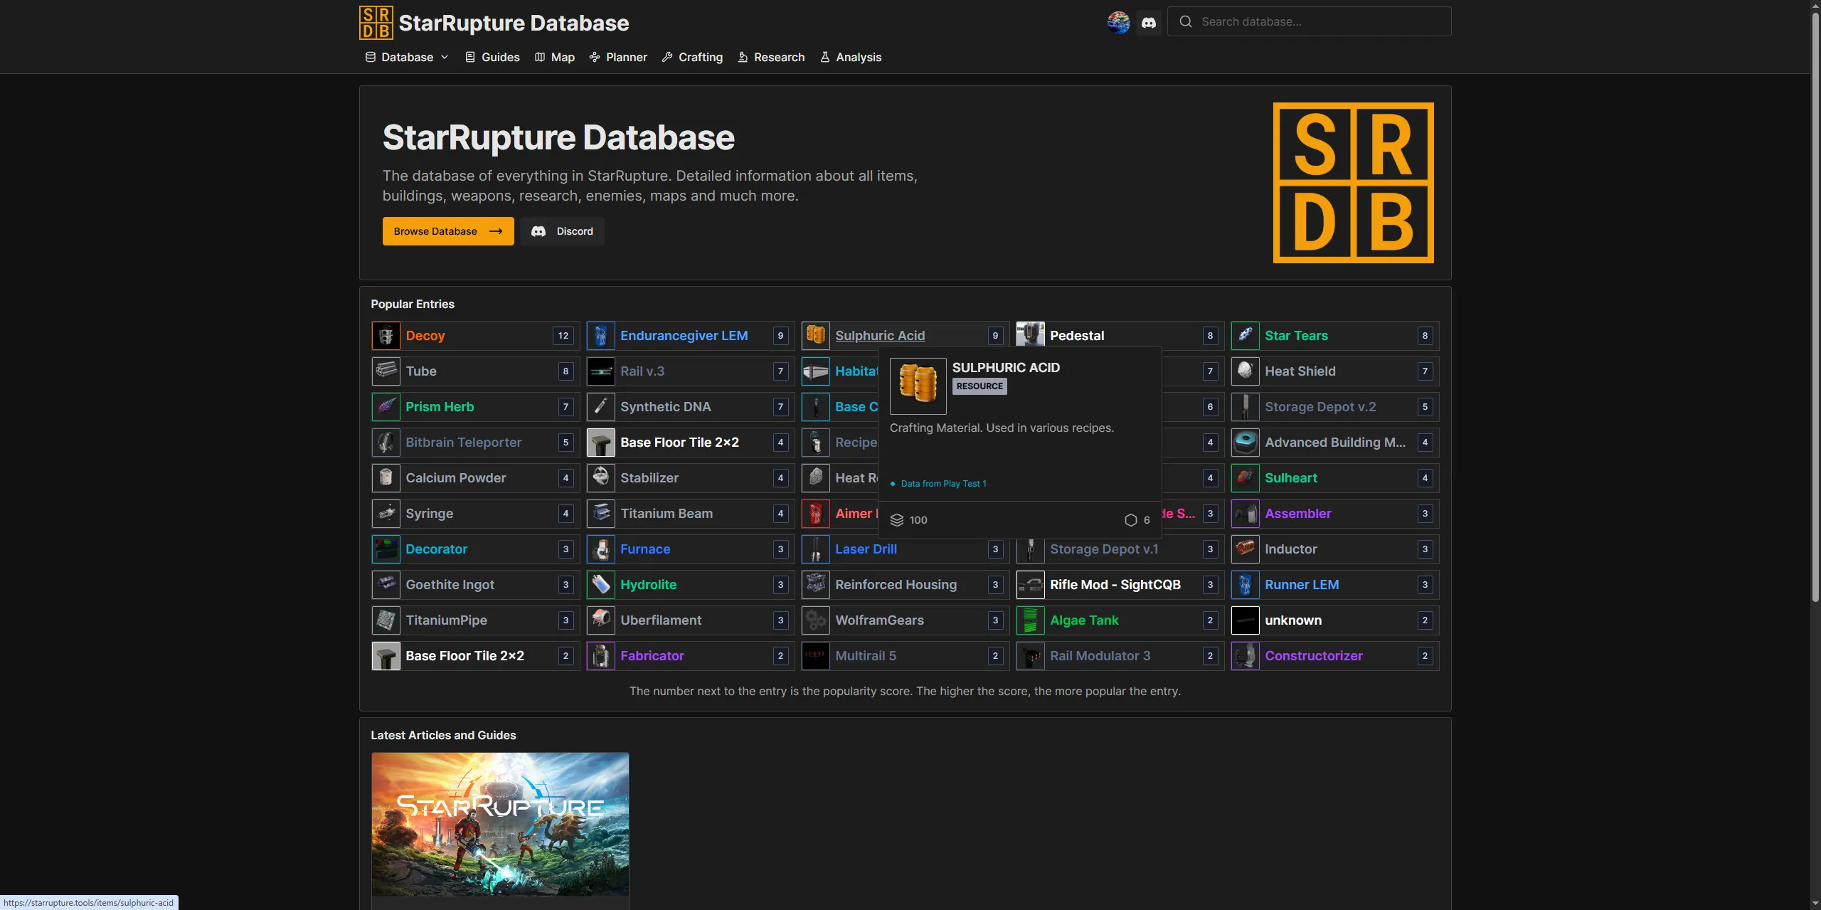This screenshot has height=910, width=1821.
Task: Click the large SRDB hero logo
Action: click(x=1353, y=183)
